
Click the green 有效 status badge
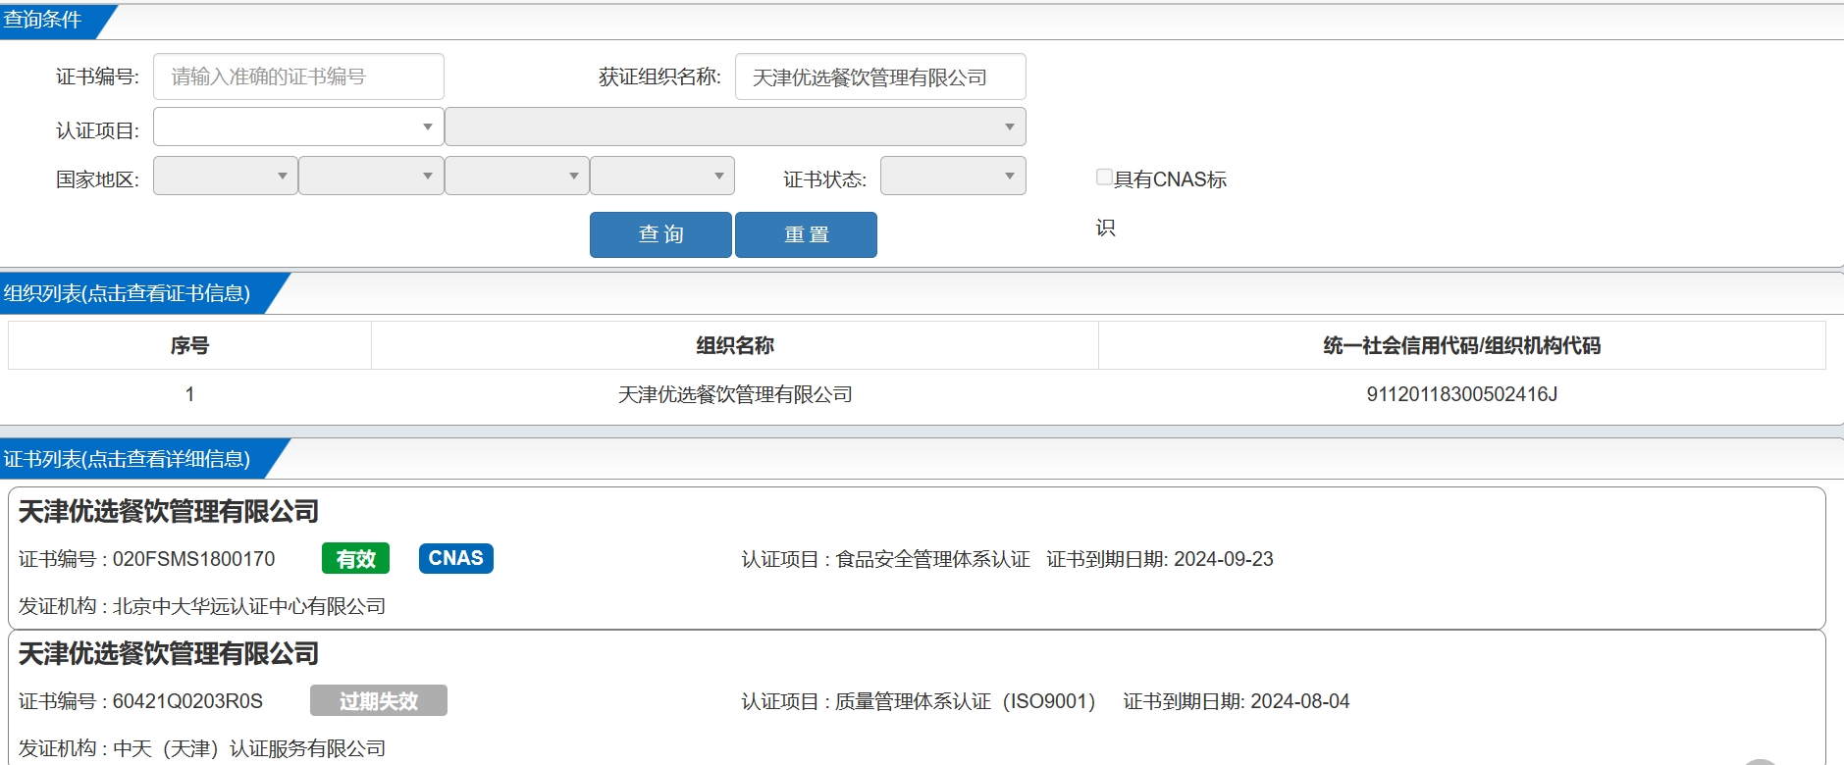(355, 558)
